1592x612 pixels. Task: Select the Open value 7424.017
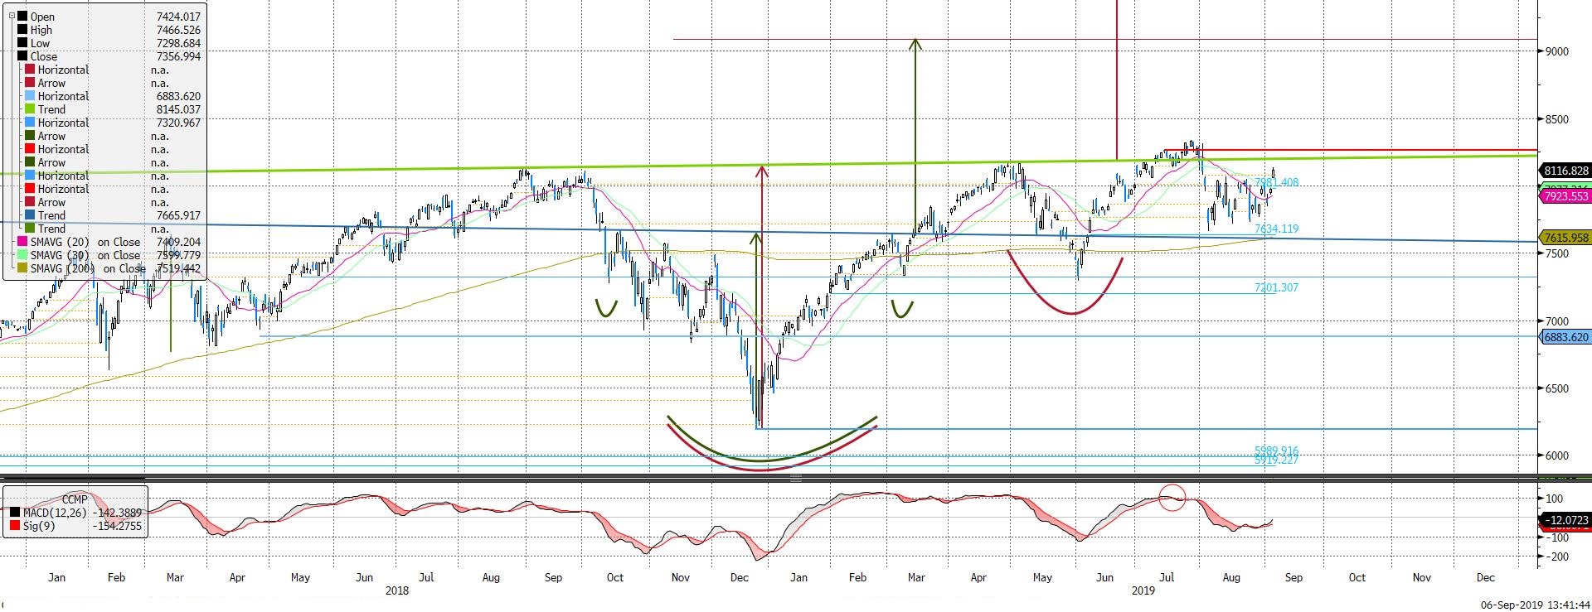click(178, 17)
